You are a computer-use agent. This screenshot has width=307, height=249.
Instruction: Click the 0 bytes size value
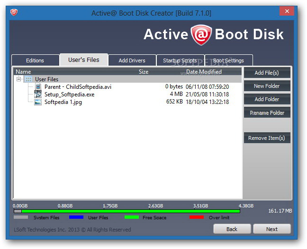pos(174,86)
